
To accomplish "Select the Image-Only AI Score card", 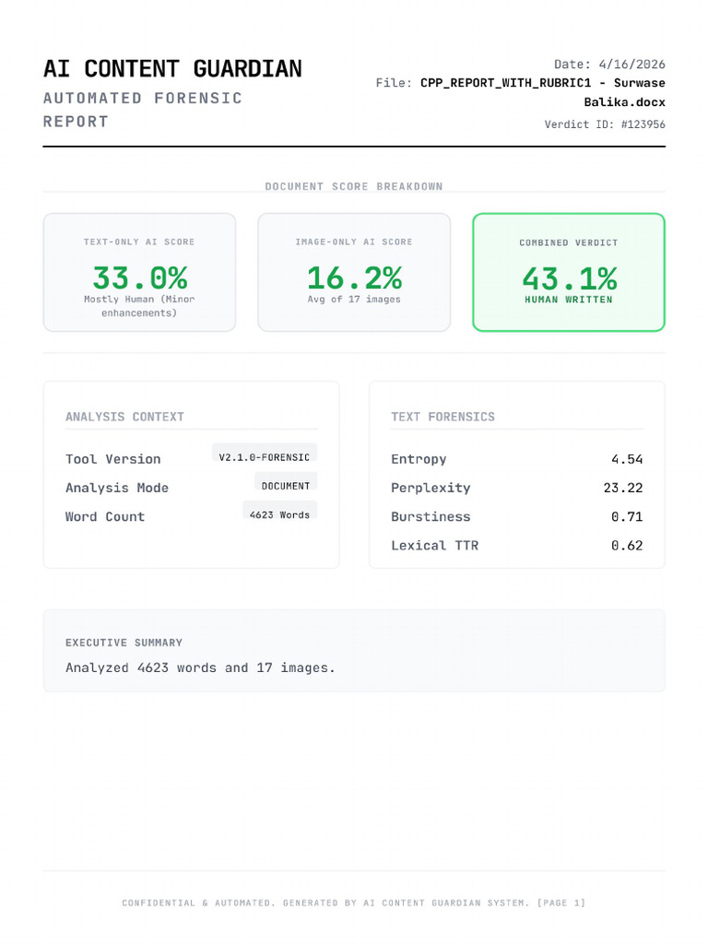I will click(x=354, y=272).
